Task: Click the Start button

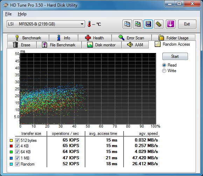Action: 175,56
